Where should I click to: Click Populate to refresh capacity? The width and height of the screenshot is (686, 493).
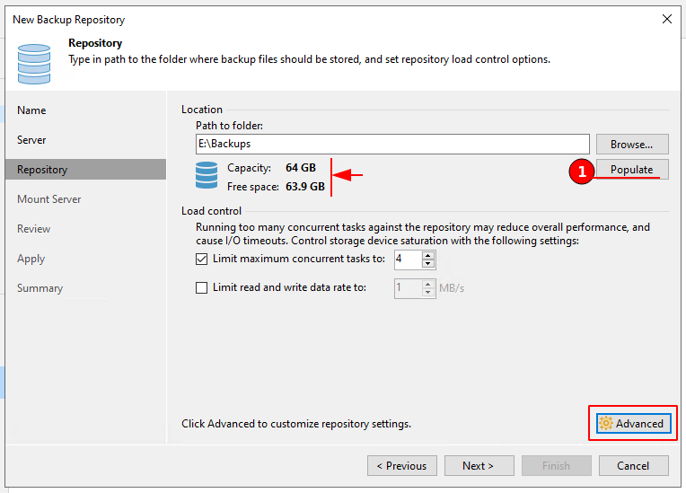[632, 170]
